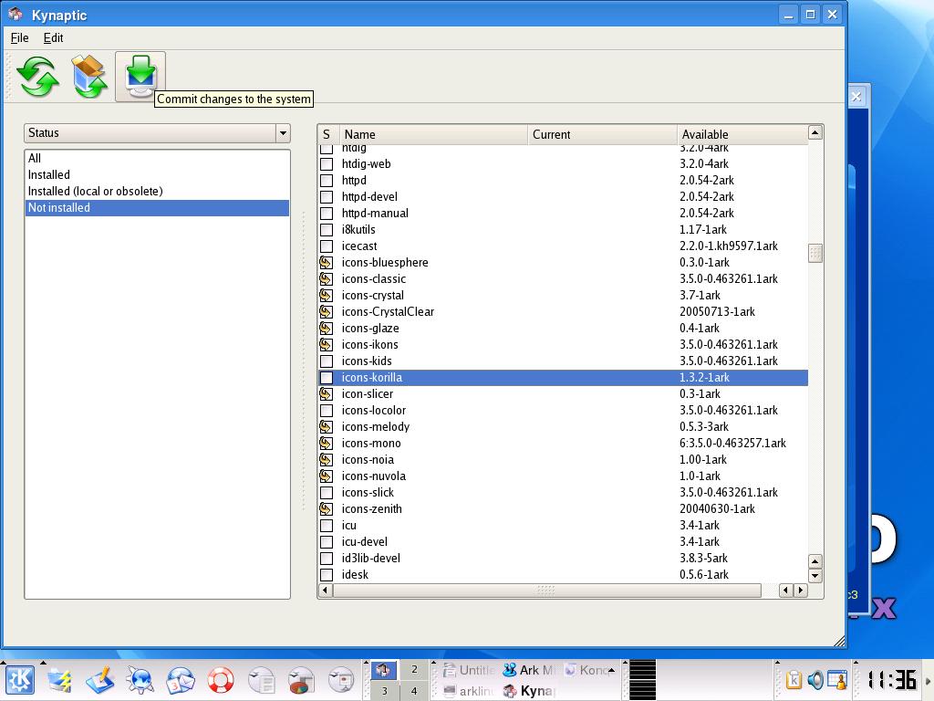Tick the icons-korilla checkbox
The width and height of the screenshot is (934, 701).
[327, 377]
